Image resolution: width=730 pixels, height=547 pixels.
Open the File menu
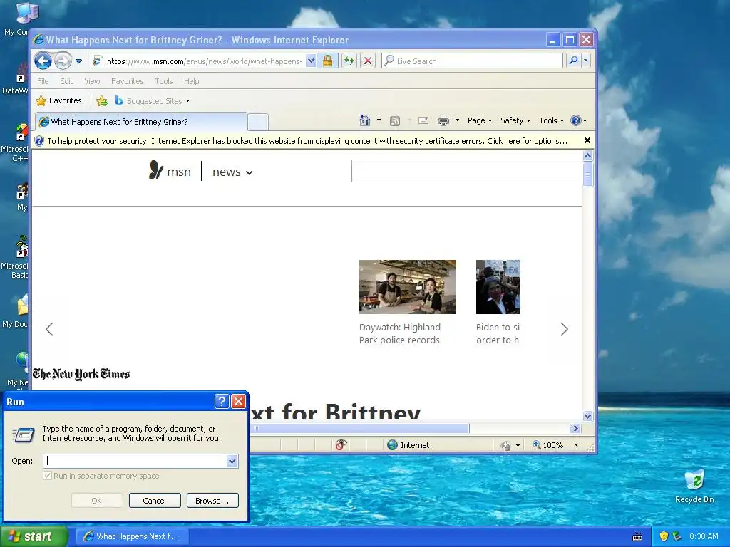pos(43,81)
